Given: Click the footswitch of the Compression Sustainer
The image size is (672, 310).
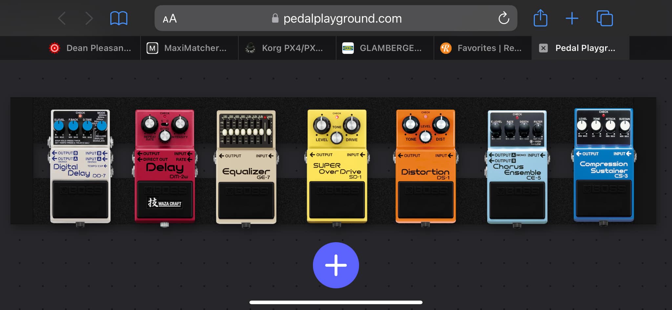Looking at the screenshot, I should (x=604, y=198).
